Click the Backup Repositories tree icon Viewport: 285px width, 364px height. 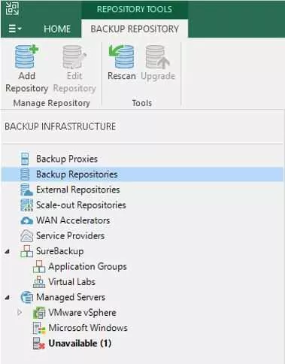(25, 174)
